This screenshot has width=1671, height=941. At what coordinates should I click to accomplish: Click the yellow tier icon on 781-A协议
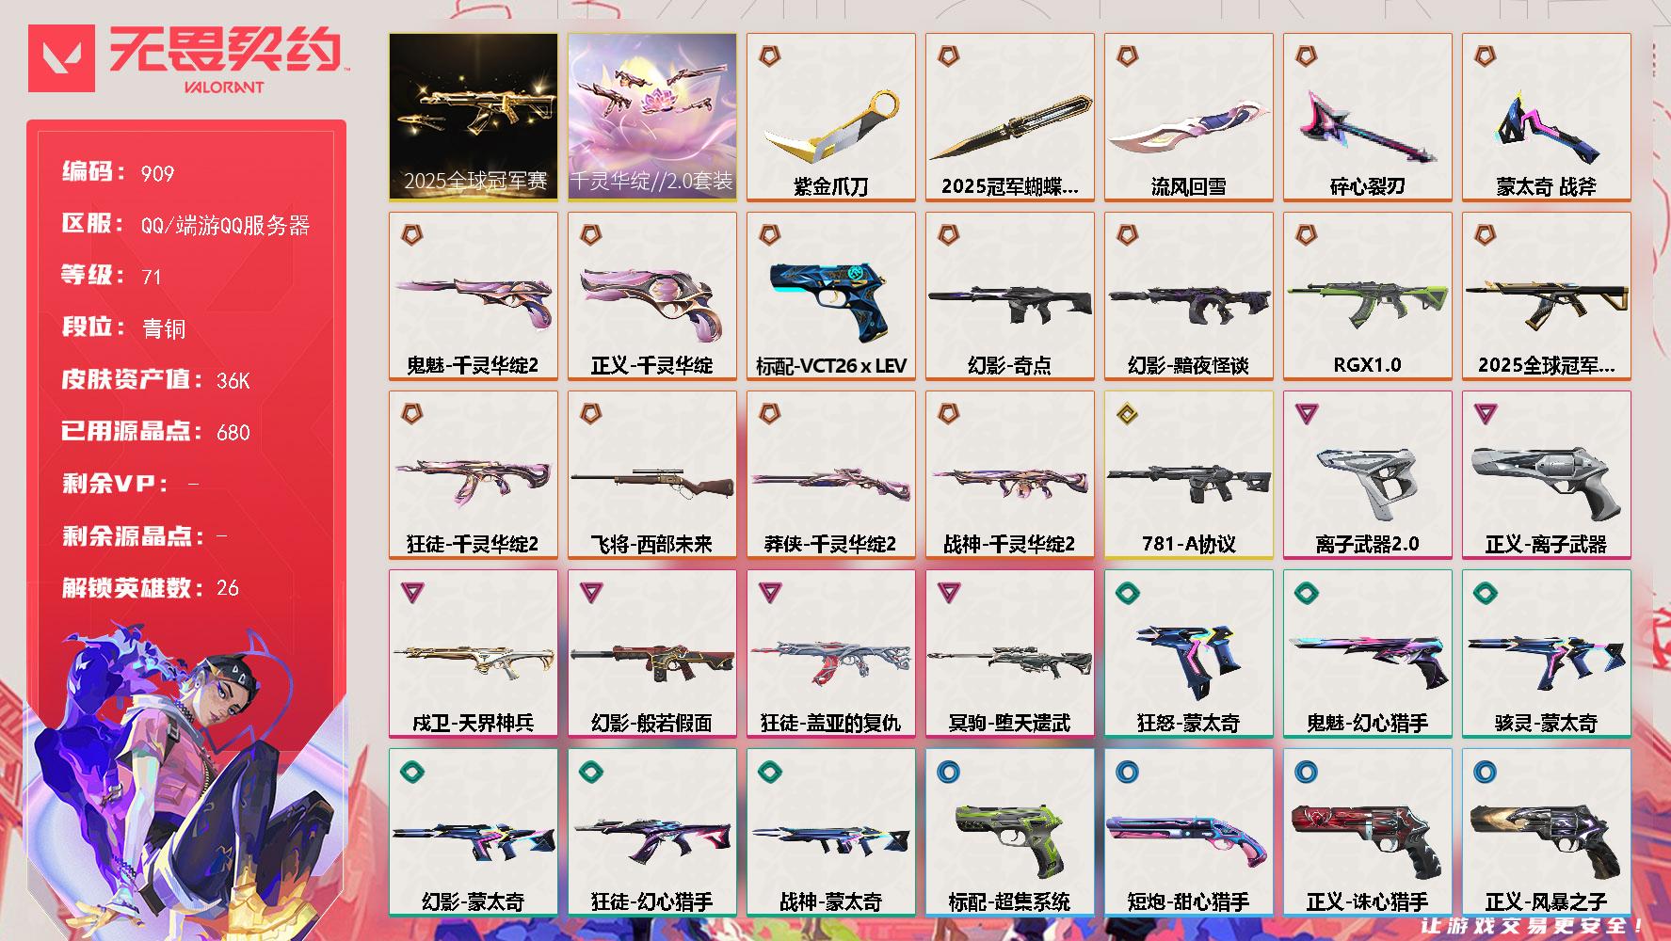point(1128,414)
